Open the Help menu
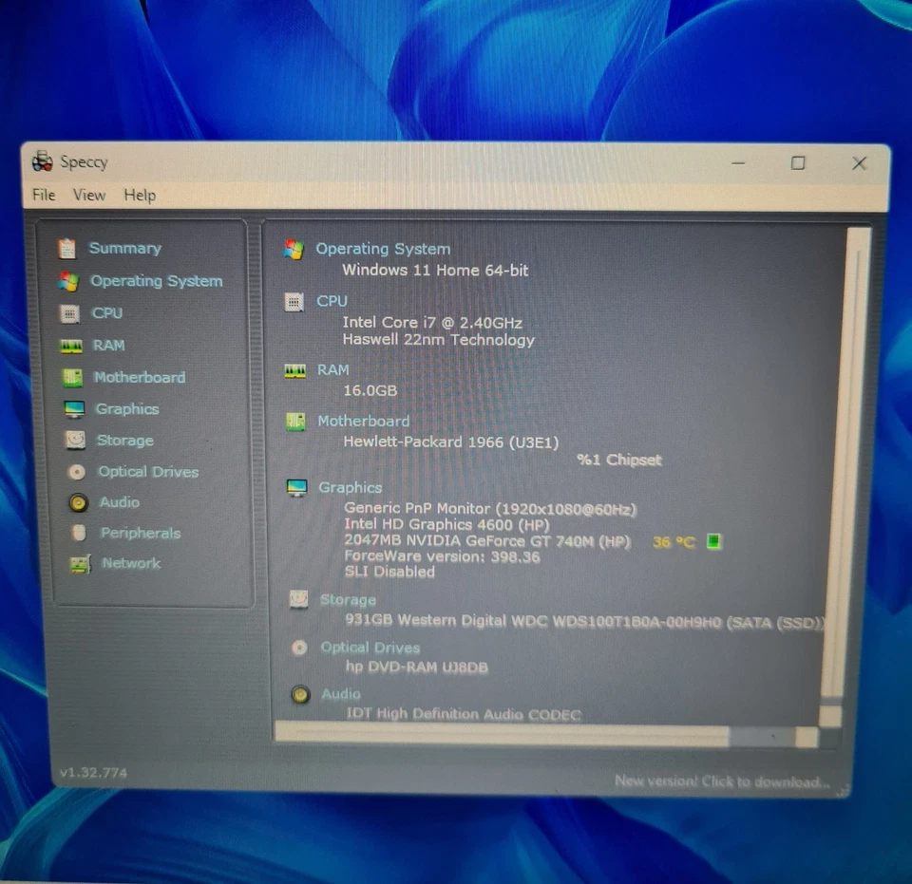Viewport: 912px width, 884px height. (x=139, y=196)
